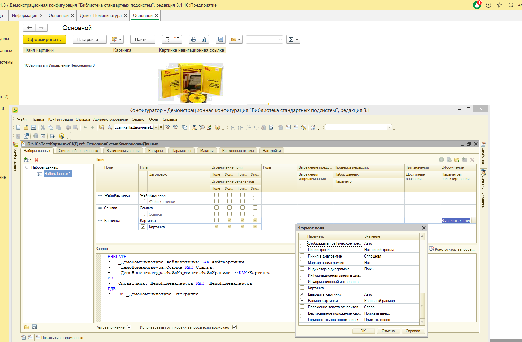The height and width of the screenshot is (342, 522).
Task: Open the search text dropdown arrow in Configurator
Action: point(156,127)
